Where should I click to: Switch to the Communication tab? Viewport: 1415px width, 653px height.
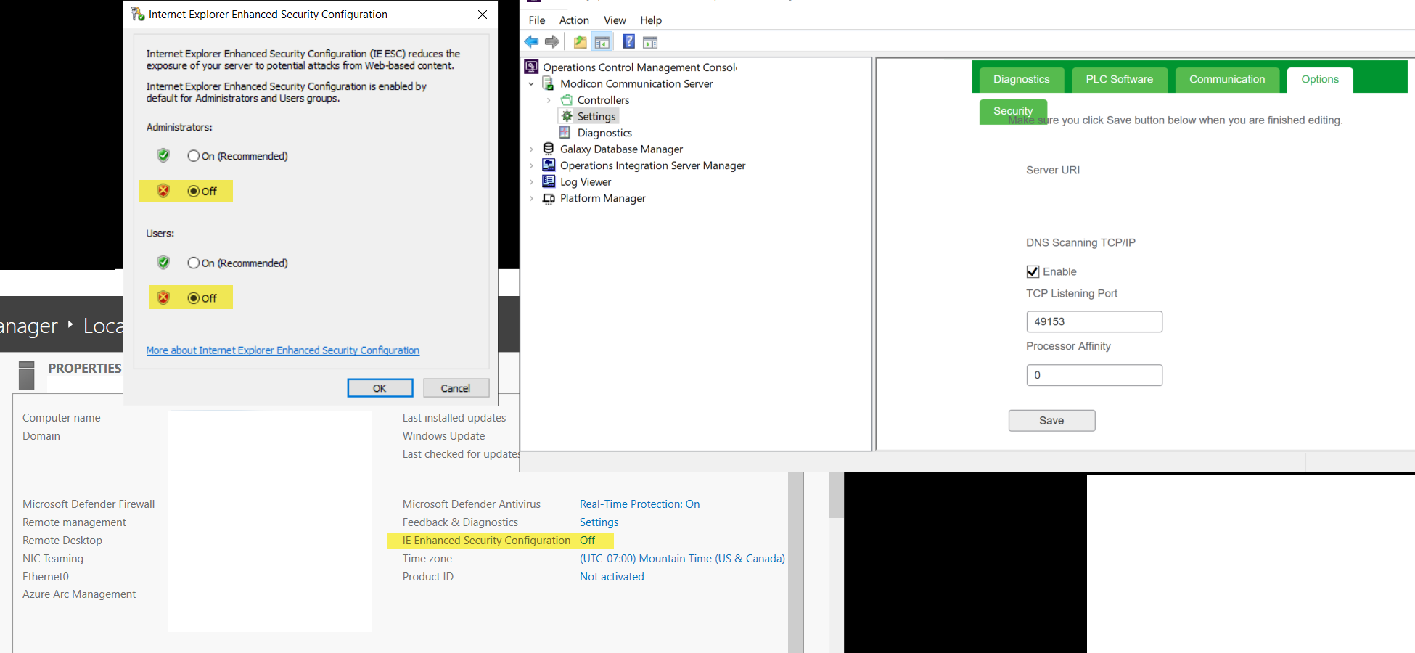click(1227, 80)
